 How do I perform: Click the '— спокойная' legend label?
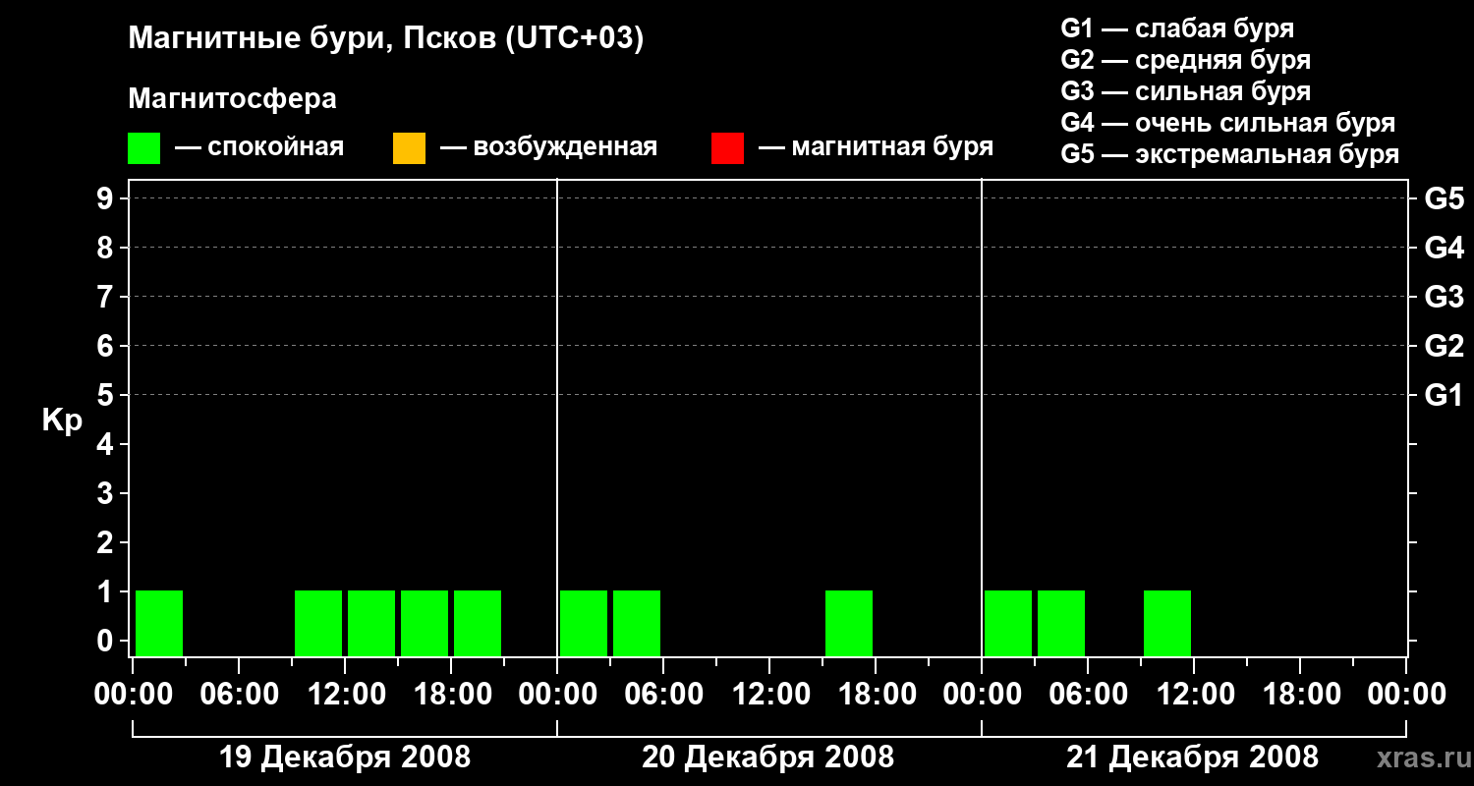(259, 148)
